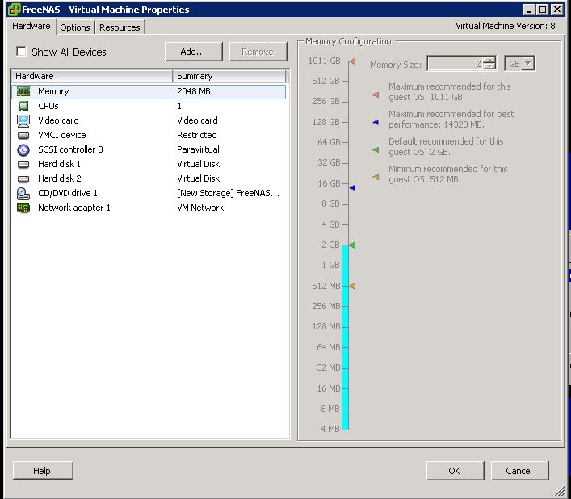The image size is (571, 499).
Task: Sort by the Summary column header
Action: point(229,76)
